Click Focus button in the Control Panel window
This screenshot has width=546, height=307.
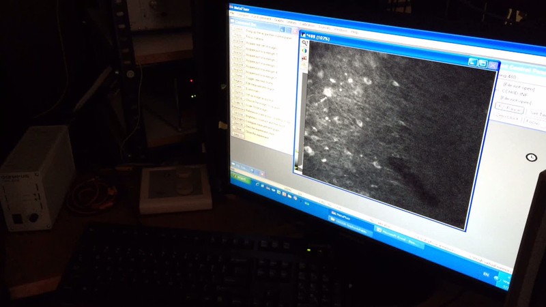click(x=533, y=123)
